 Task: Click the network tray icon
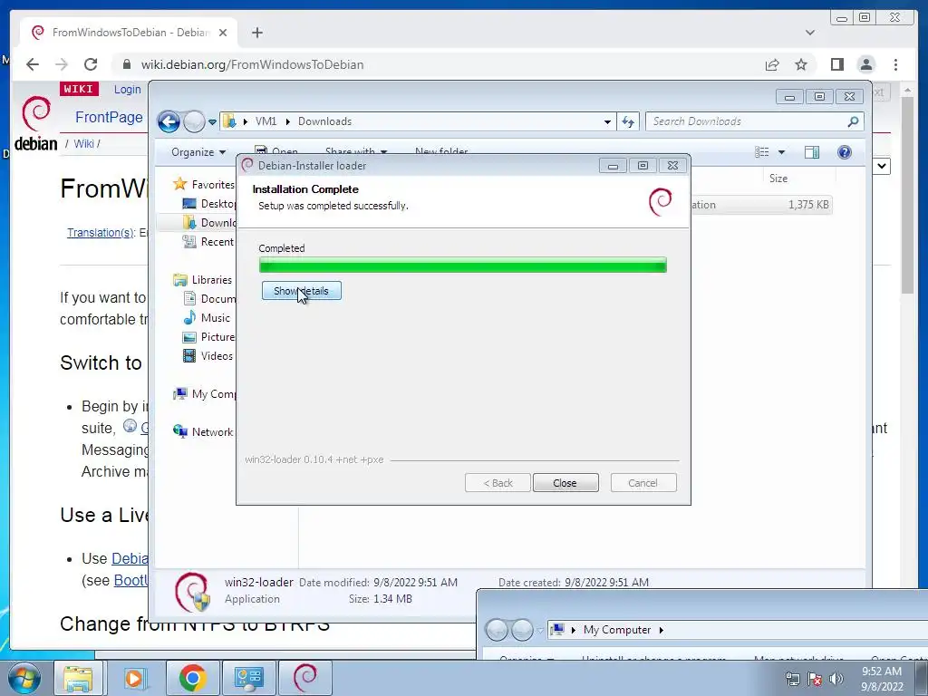(792, 679)
